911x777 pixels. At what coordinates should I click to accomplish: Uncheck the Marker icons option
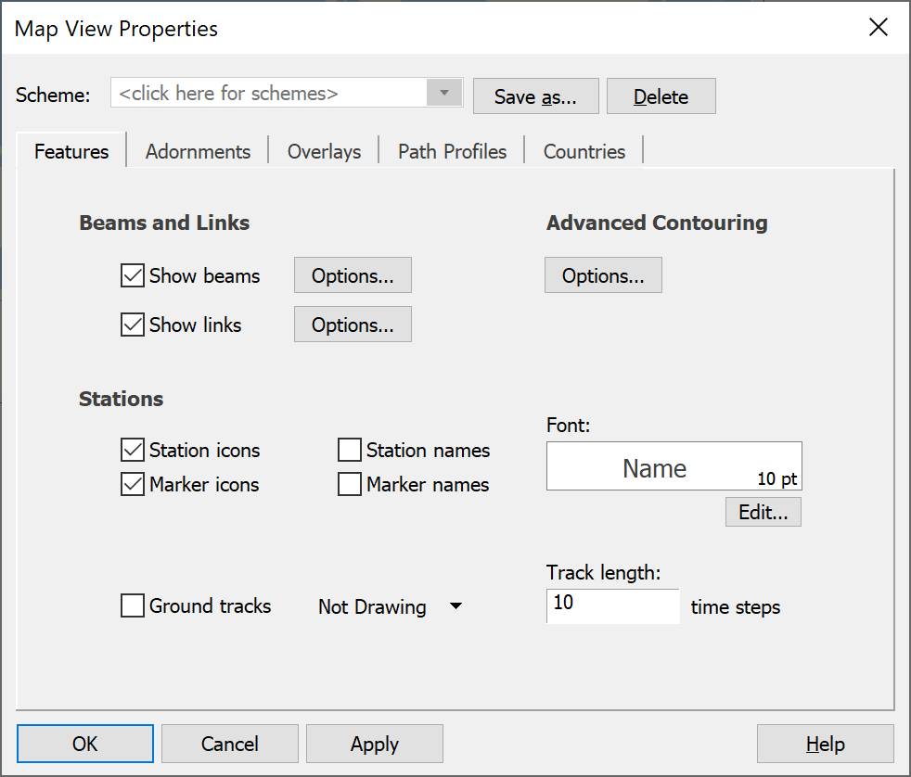[x=133, y=484]
